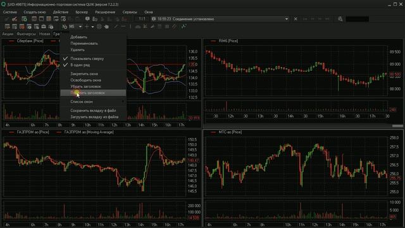Select the diagonal trend line tool

coord(116,27)
